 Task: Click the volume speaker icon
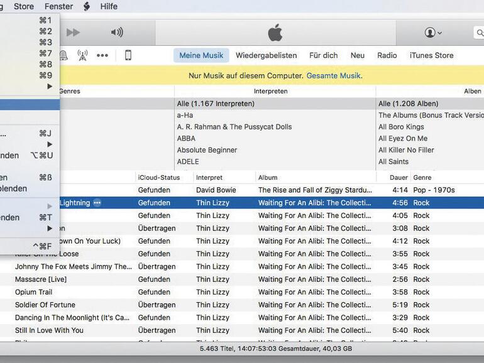click(x=117, y=33)
